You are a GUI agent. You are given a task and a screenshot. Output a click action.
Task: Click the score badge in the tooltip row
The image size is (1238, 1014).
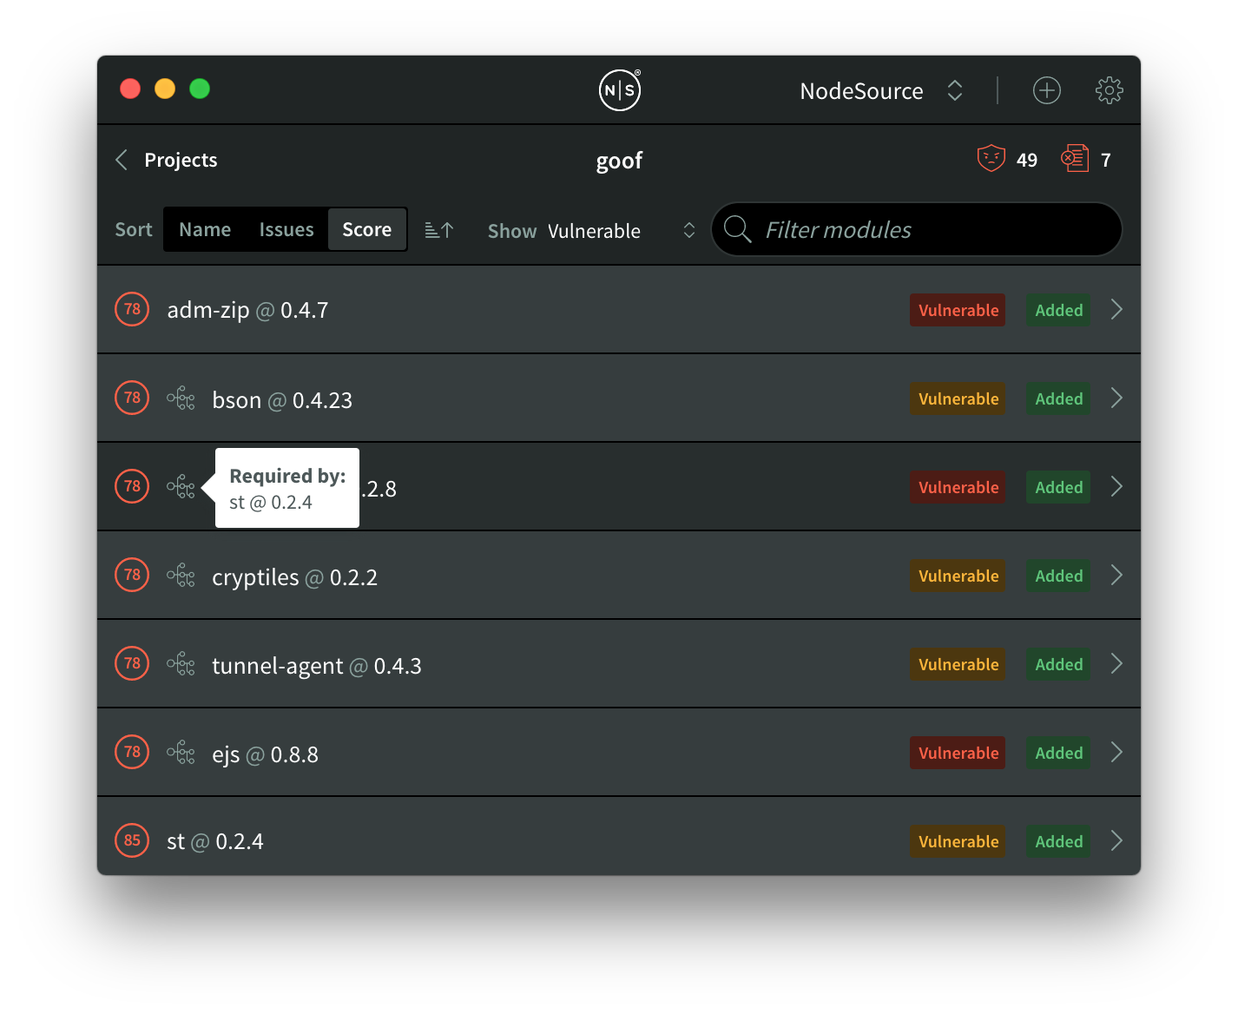132,486
